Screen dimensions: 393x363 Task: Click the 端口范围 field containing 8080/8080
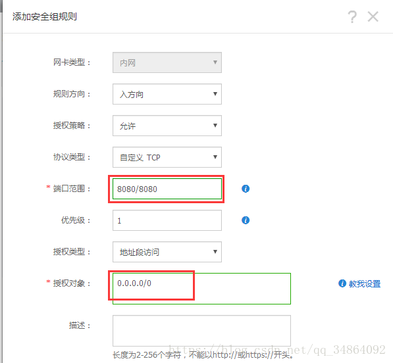coord(167,189)
